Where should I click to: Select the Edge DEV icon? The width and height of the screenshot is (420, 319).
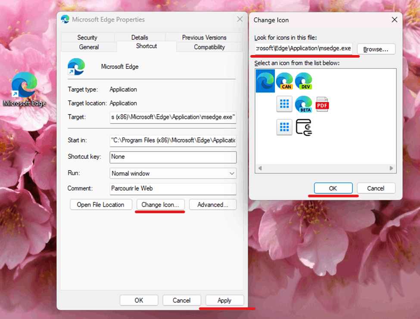(304, 81)
